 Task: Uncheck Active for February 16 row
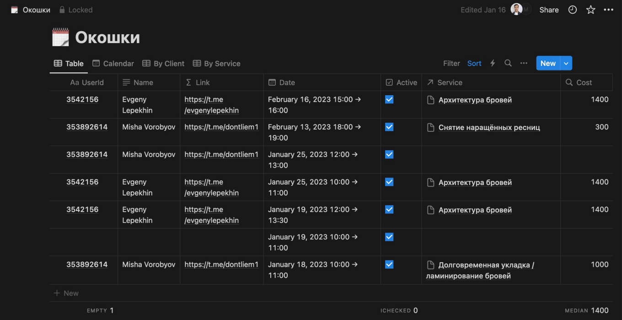tap(389, 99)
